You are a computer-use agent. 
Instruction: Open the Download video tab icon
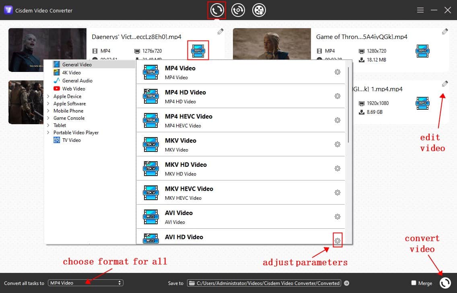(259, 10)
